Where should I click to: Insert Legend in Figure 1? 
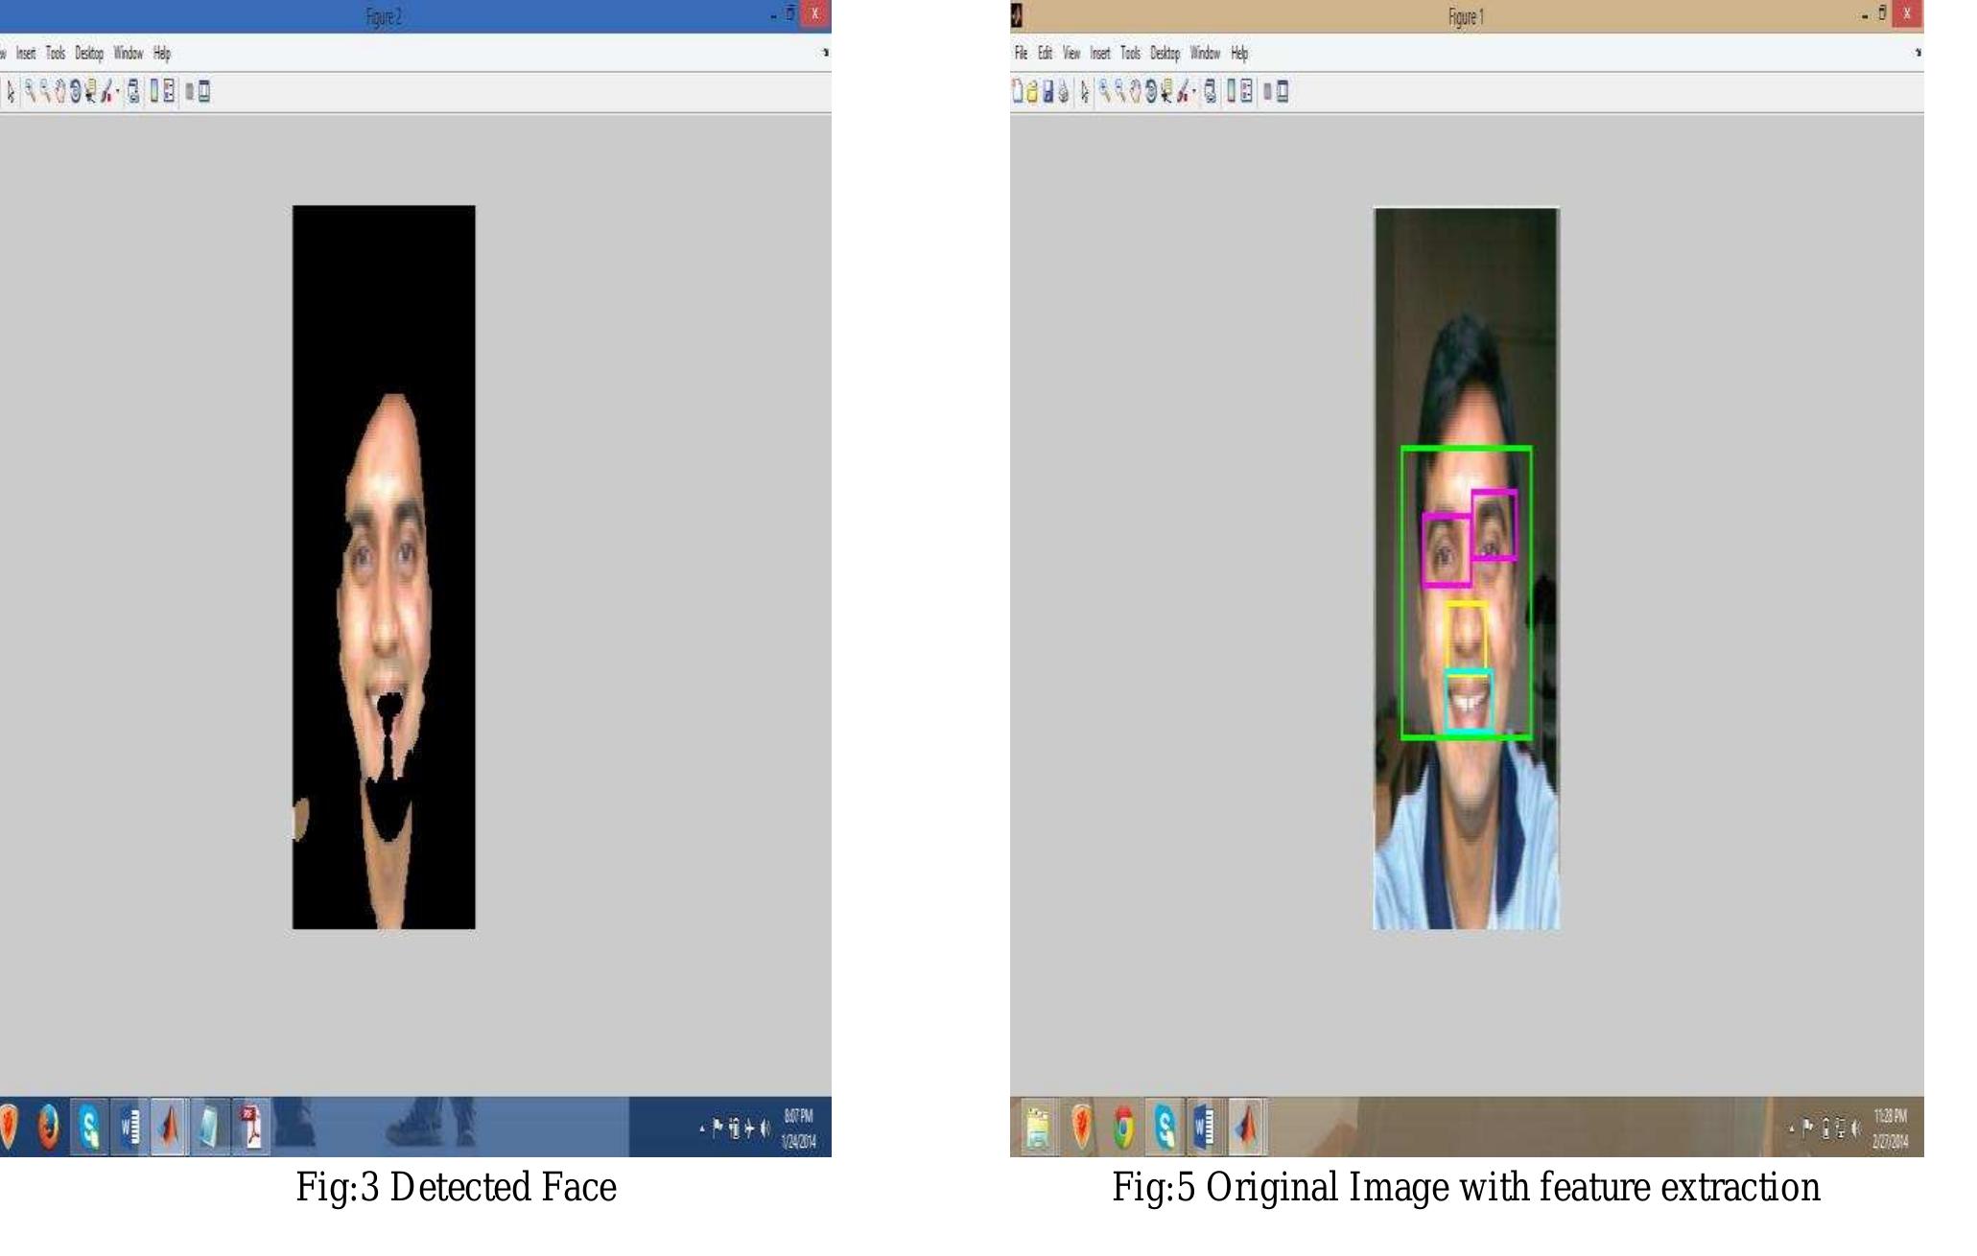click(x=1246, y=91)
